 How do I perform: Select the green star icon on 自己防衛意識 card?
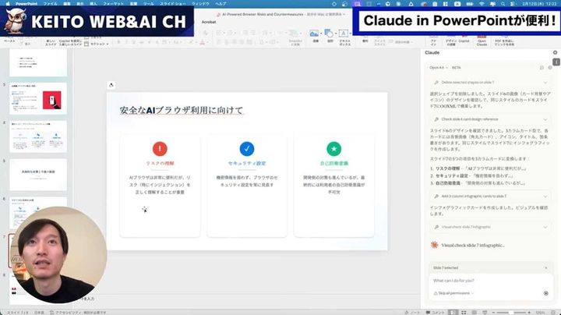click(x=333, y=149)
